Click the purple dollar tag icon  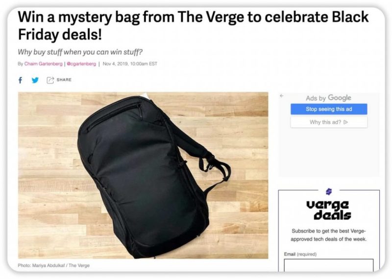click(329, 191)
